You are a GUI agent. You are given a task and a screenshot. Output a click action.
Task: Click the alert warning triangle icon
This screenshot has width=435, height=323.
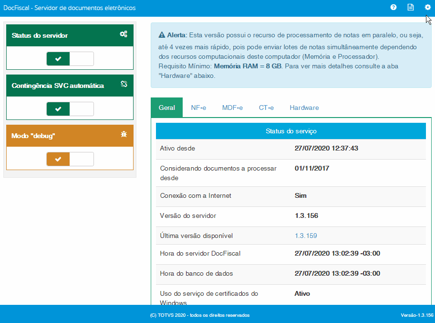162,35
